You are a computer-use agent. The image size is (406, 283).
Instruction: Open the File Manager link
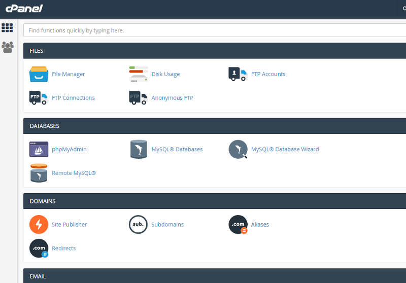tap(69, 74)
